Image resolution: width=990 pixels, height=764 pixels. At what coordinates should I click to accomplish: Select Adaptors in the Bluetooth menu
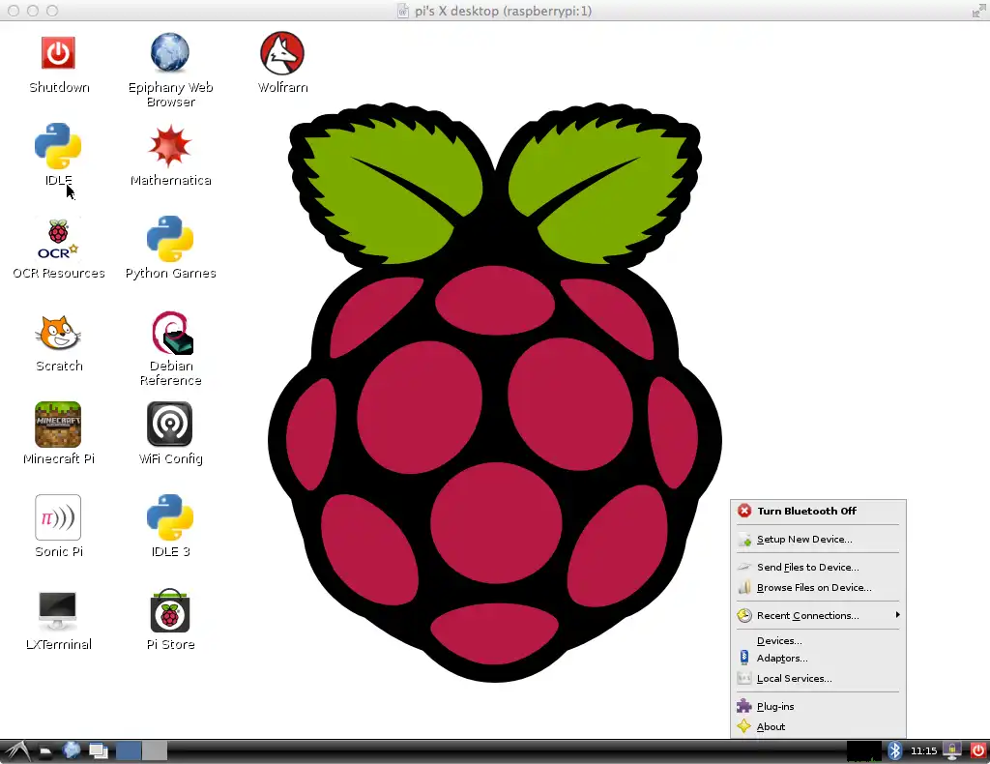pos(818,658)
